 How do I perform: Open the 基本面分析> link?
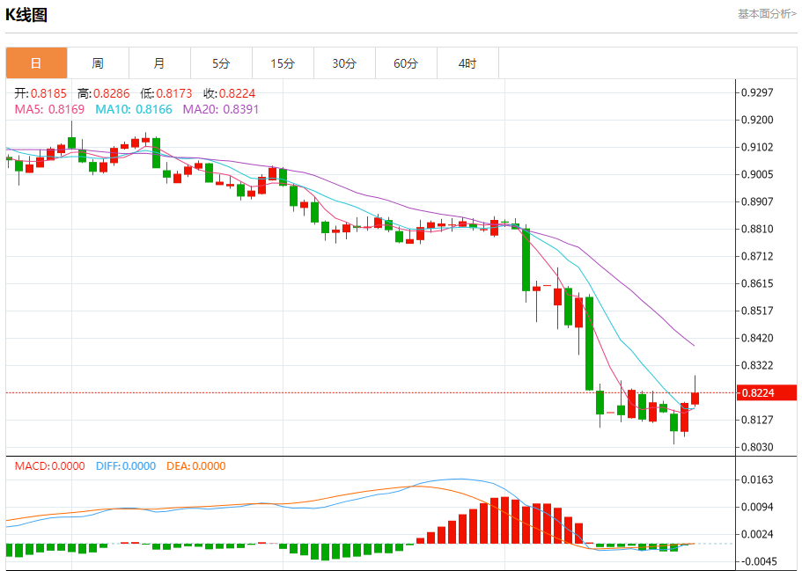(767, 14)
